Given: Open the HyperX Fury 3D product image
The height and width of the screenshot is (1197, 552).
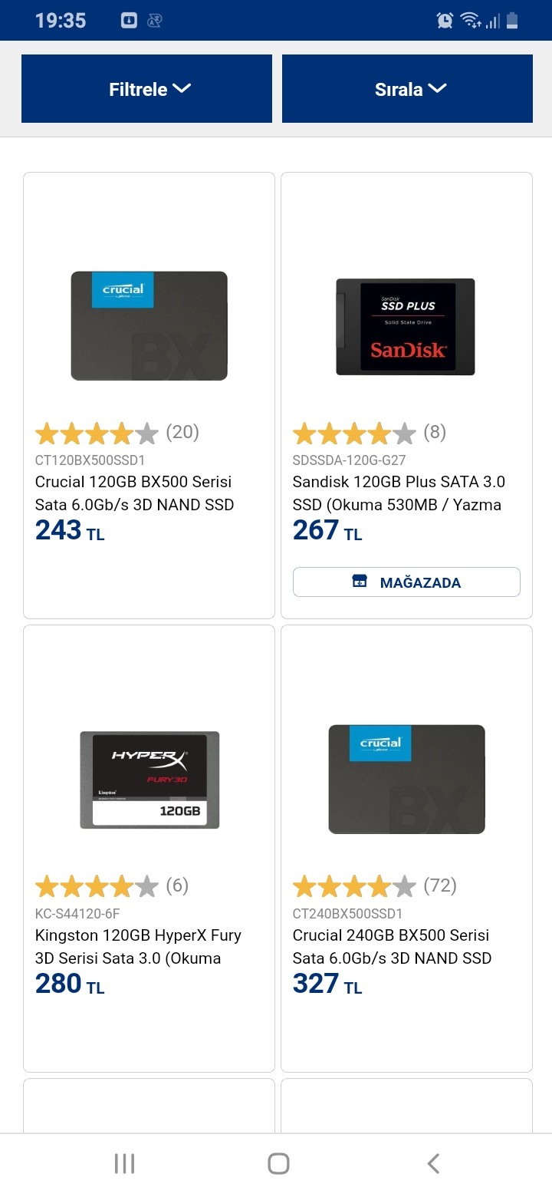Looking at the screenshot, I should [149, 780].
